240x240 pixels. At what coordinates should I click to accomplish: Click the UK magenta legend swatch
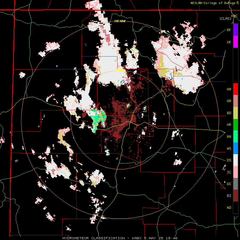(235, 42)
